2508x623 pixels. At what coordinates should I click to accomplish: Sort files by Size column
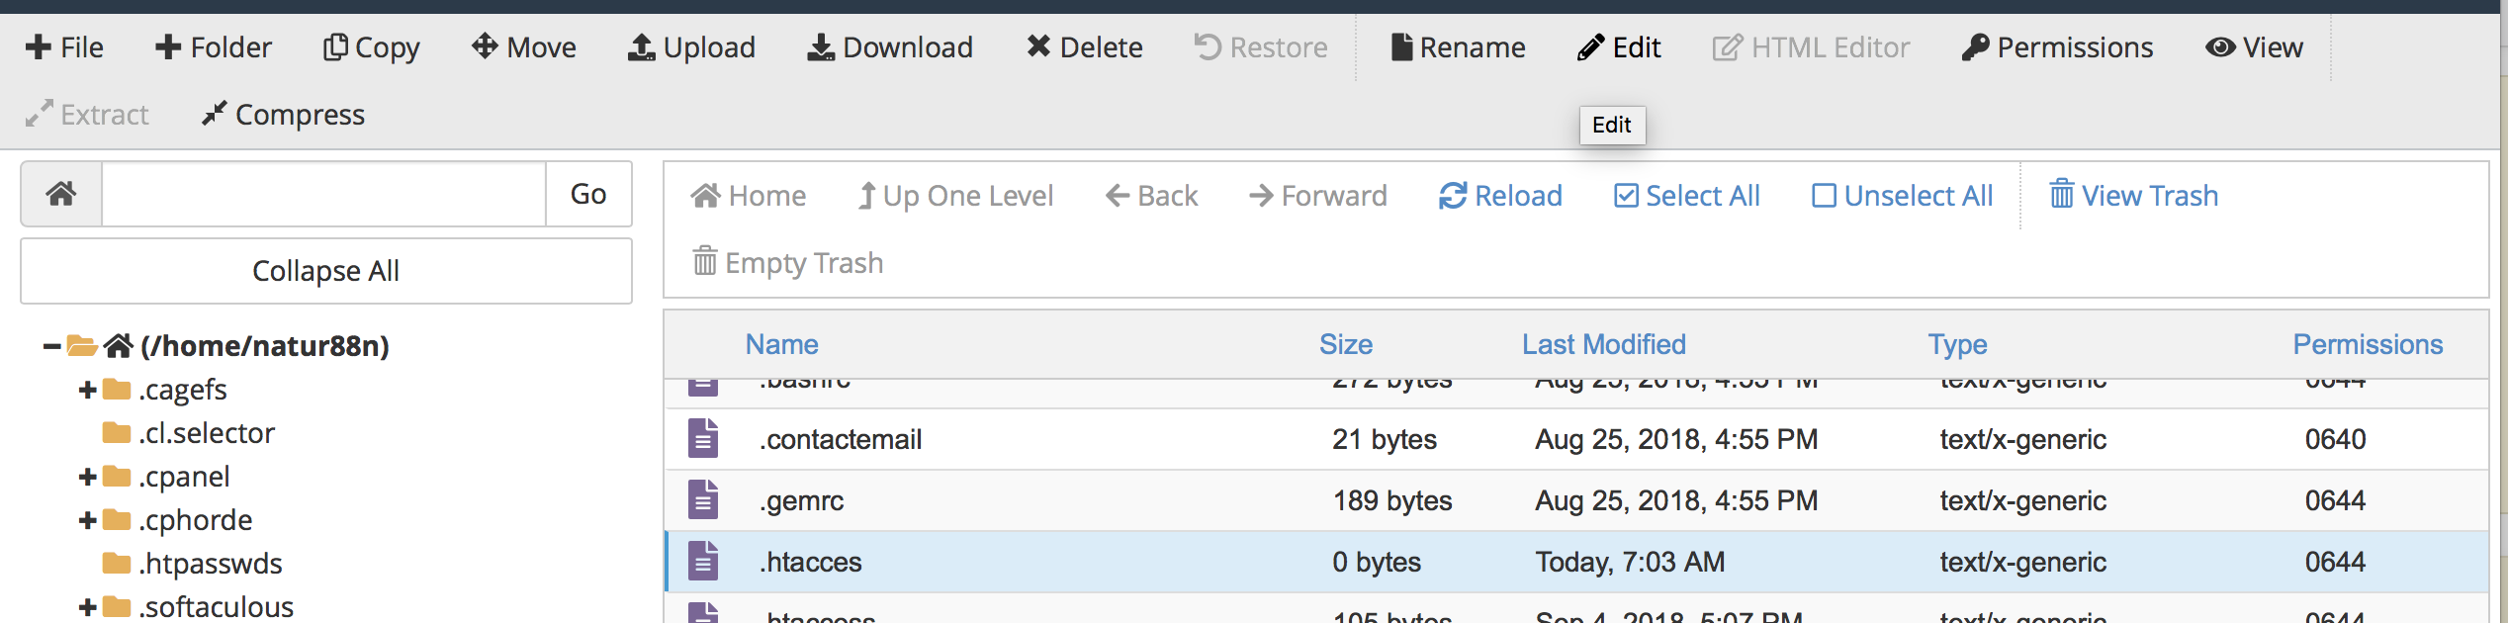[1345, 344]
